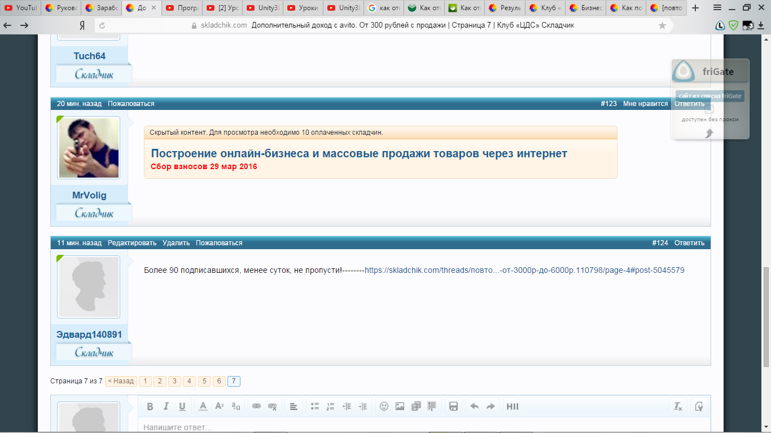This screenshot has height=433, width=771.
Task: Click the green shield extension icon
Action: [x=734, y=25]
